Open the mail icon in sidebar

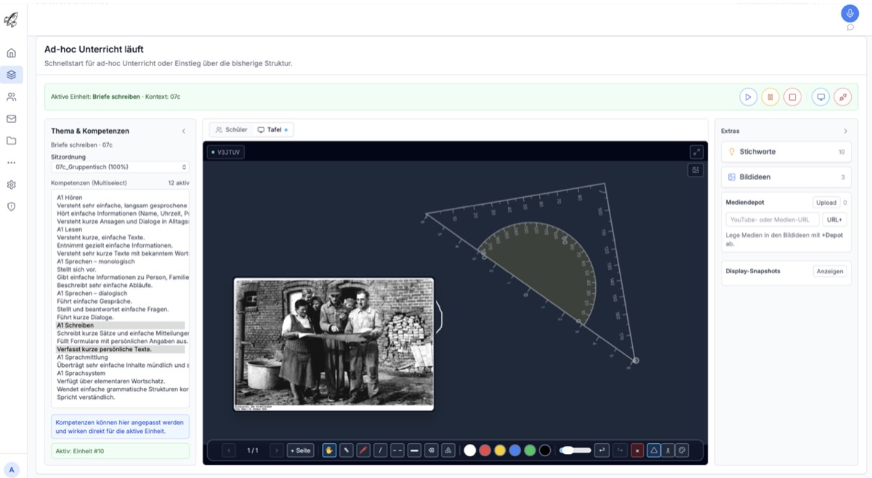[x=11, y=119]
